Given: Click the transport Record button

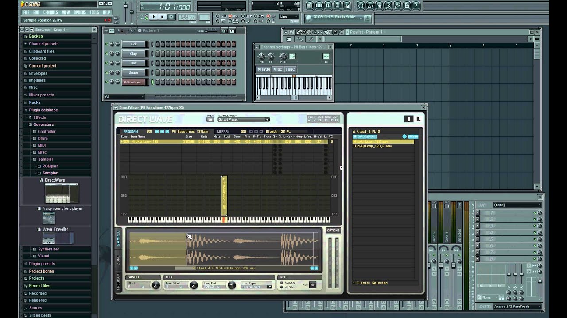Looking at the screenshot, I should click(171, 17).
